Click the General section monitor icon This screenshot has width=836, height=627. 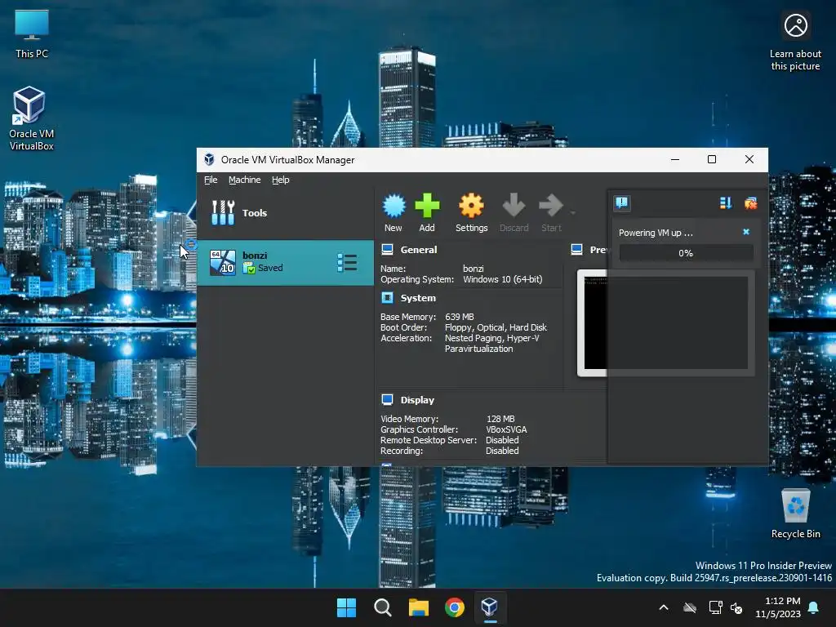tap(388, 250)
